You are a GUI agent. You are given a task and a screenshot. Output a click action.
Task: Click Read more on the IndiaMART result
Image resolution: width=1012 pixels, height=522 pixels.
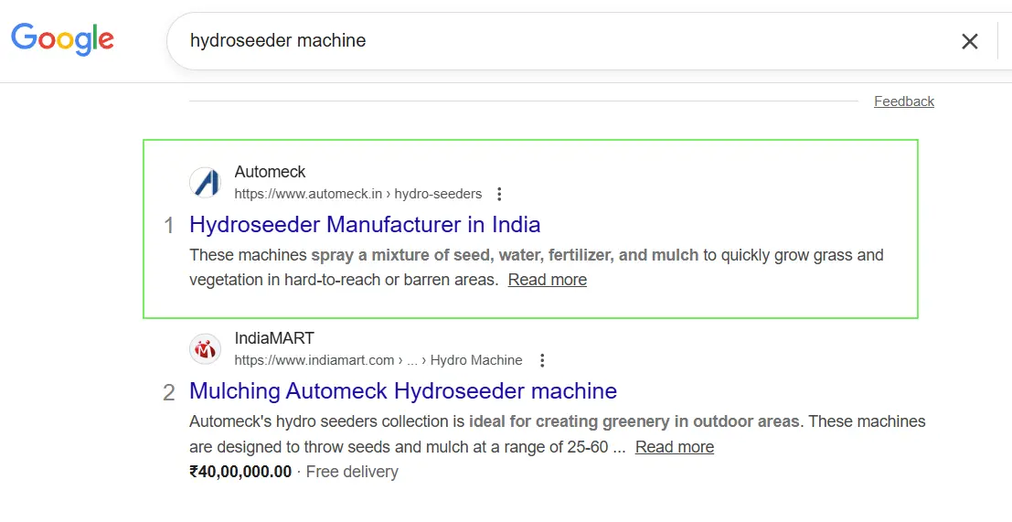pyautogui.click(x=674, y=447)
